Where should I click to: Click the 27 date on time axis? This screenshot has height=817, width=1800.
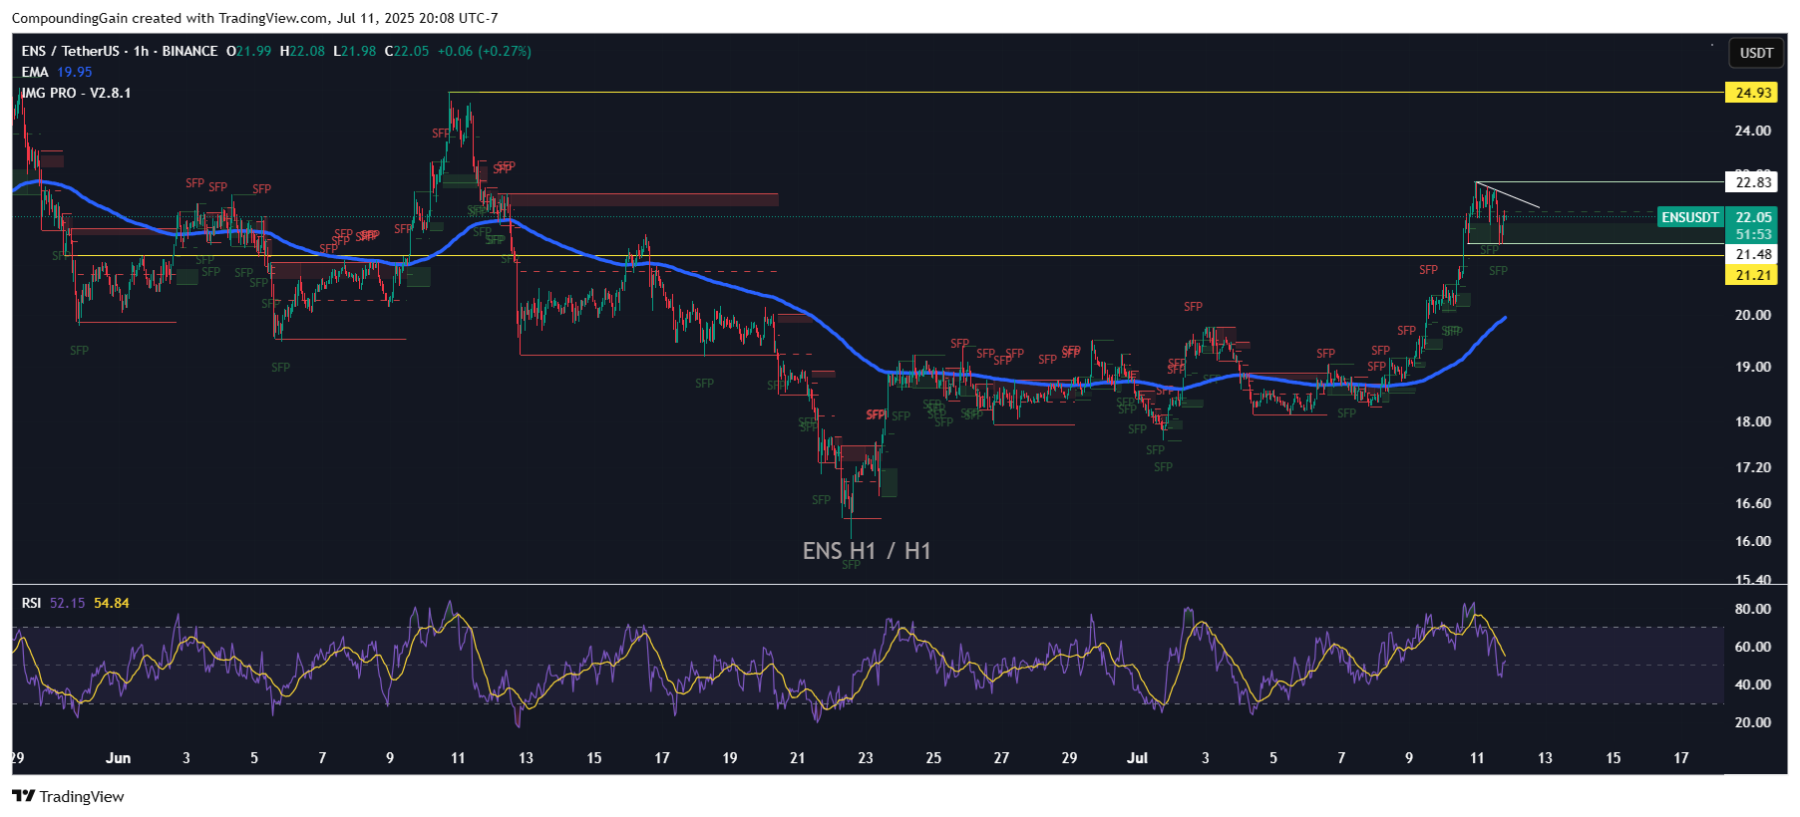(x=1001, y=758)
